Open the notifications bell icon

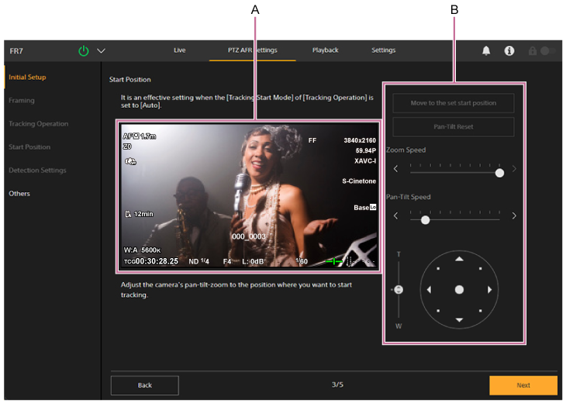486,50
